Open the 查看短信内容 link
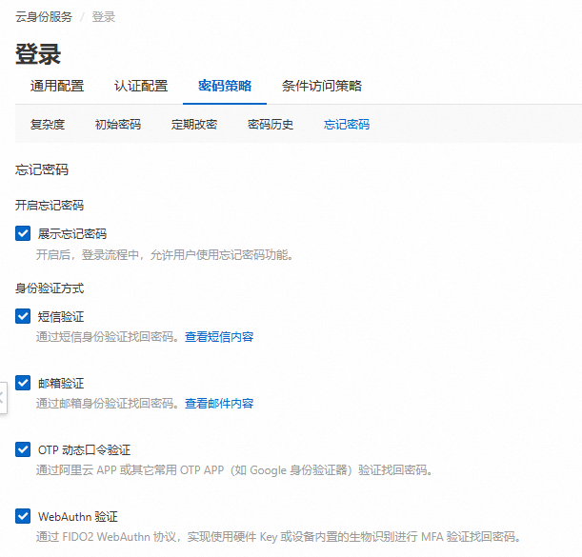The width and height of the screenshot is (582, 557). (219, 337)
